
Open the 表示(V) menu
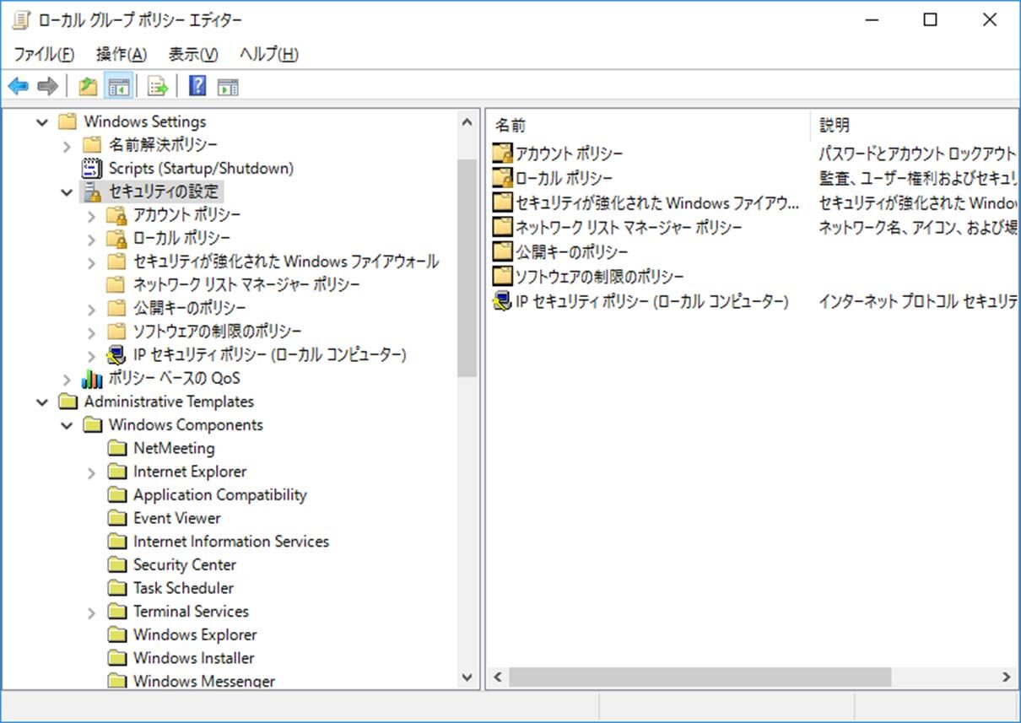click(x=192, y=53)
